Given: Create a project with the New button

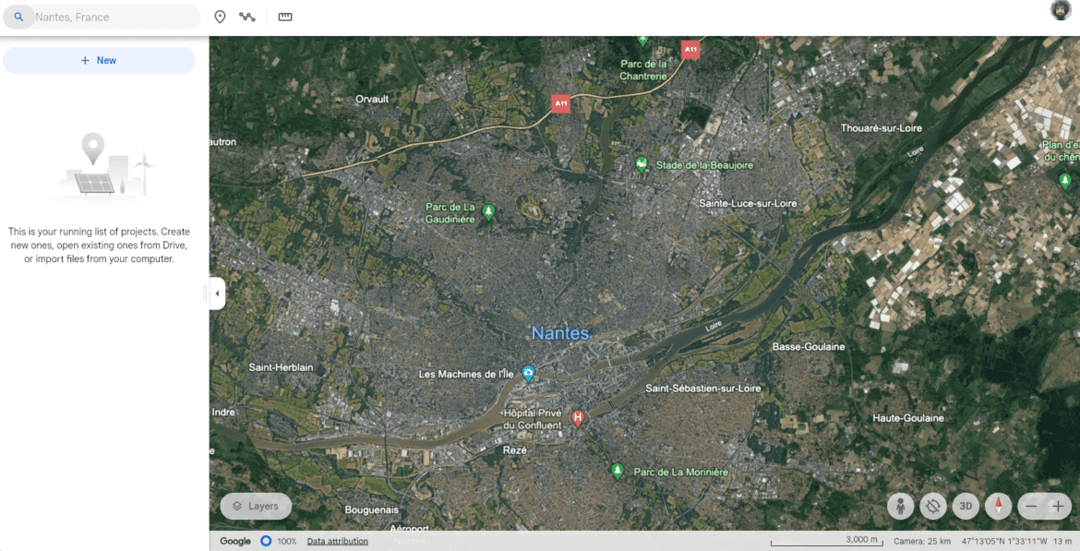Looking at the screenshot, I should pos(99,59).
